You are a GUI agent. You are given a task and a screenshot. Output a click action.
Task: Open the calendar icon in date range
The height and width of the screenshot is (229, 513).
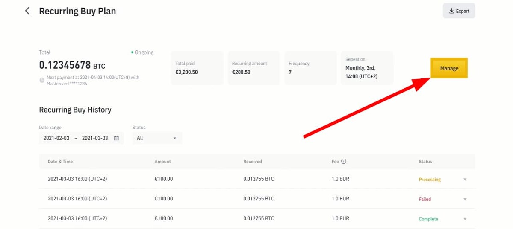116,138
